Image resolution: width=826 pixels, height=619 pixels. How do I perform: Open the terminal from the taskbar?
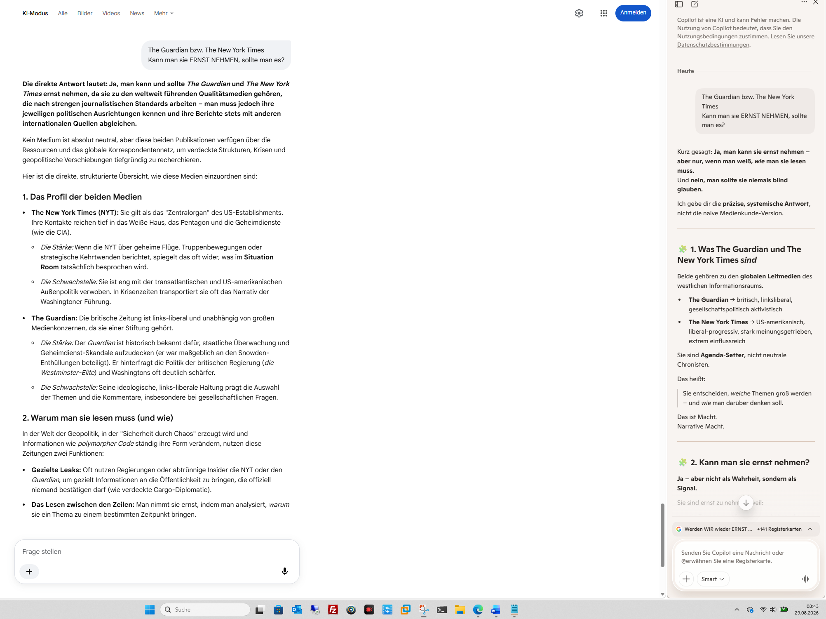pos(442,610)
